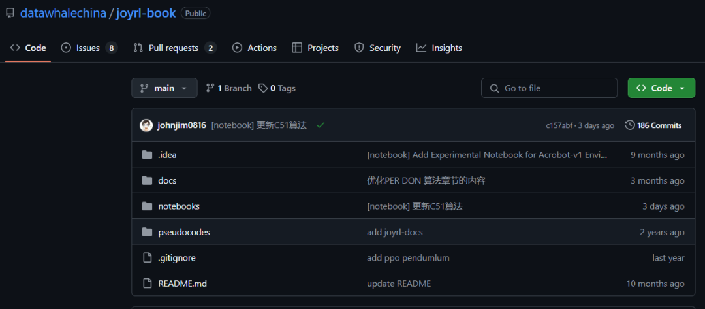Open the .gitignore file

click(x=177, y=258)
